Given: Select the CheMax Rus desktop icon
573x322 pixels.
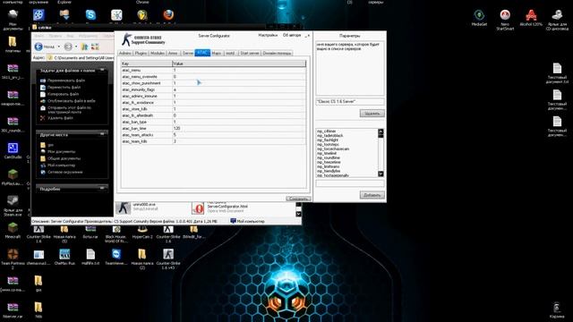Looking at the screenshot, I should [x=64, y=257].
